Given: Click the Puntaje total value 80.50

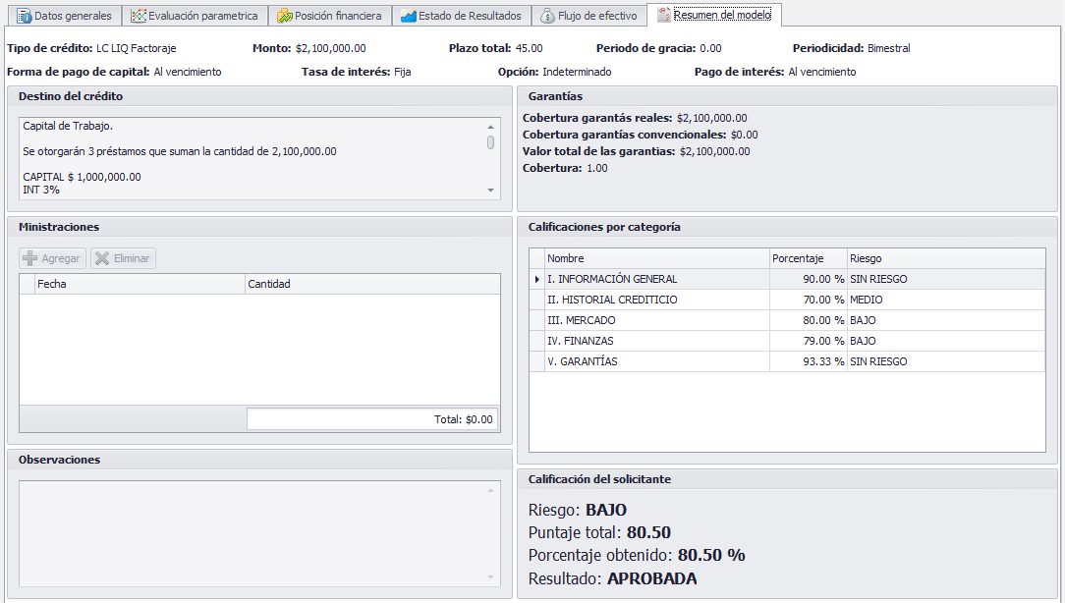Looking at the screenshot, I should point(648,532).
